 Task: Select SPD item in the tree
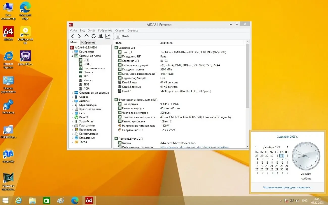point(86,76)
